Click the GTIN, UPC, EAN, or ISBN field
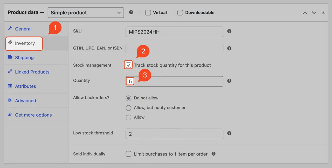Screen dimensions: 332x168 coord(175,49)
